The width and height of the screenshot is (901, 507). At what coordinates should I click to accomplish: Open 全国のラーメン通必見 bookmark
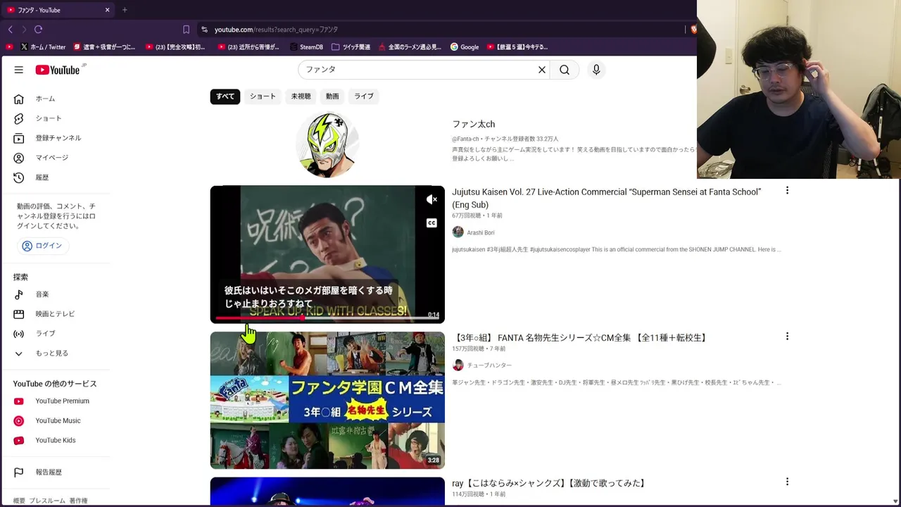410,47
